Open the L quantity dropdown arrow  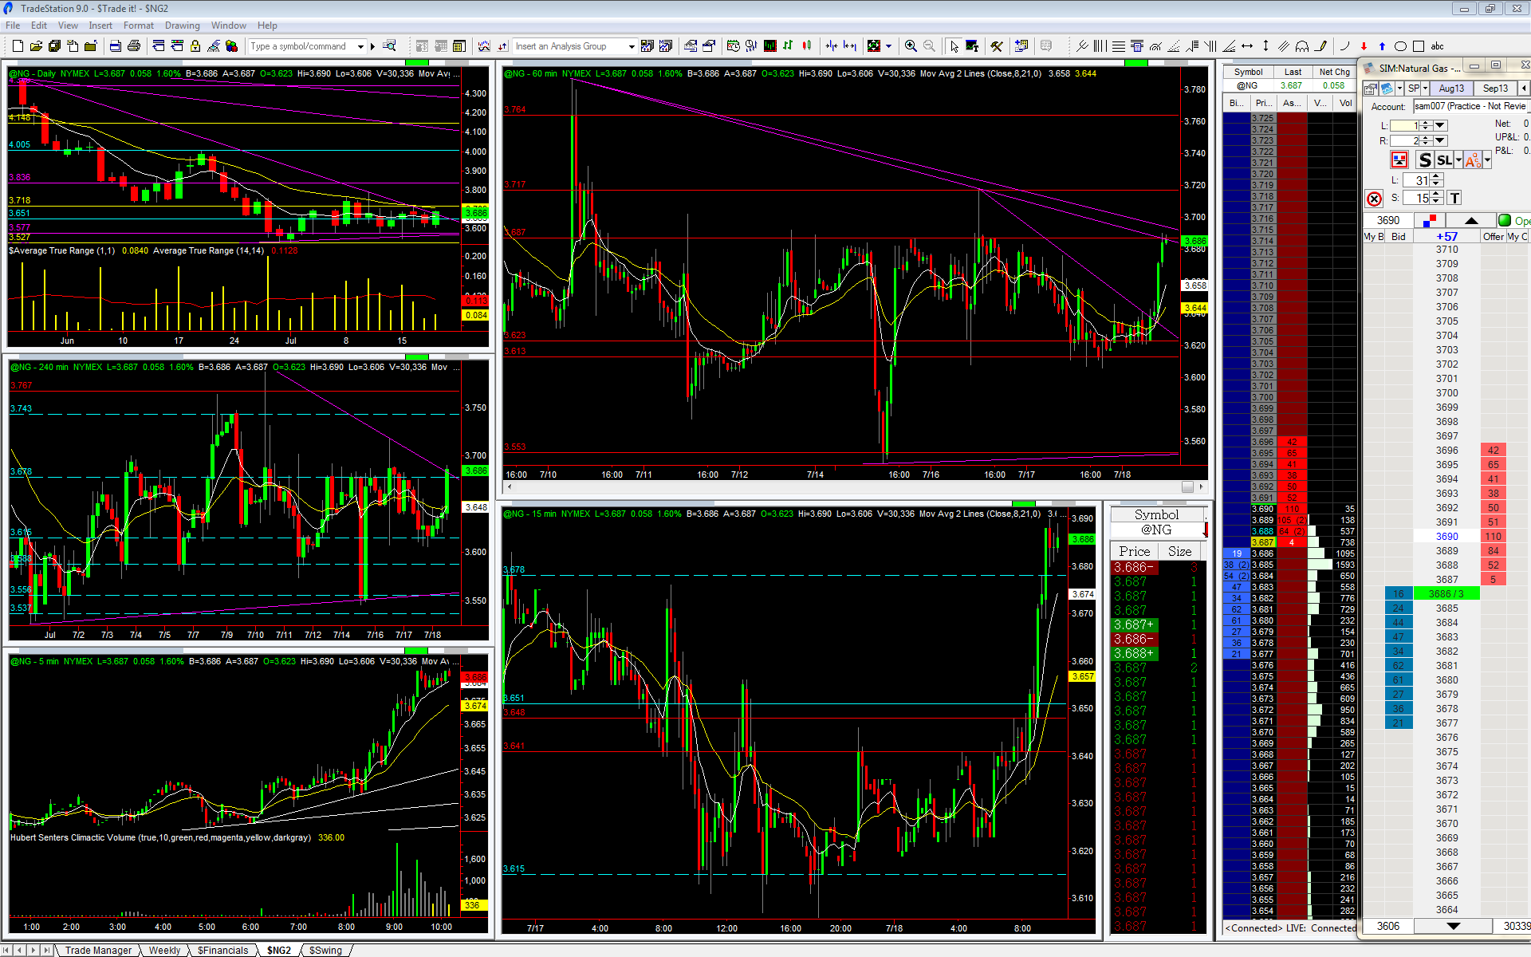[x=1440, y=125]
